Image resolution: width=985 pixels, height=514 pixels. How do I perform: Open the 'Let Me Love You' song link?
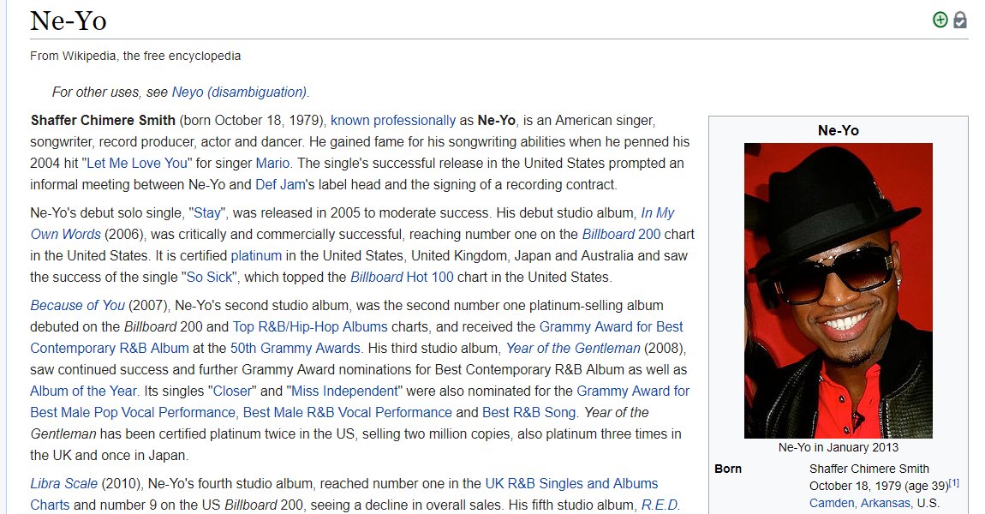pyautogui.click(x=137, y=163)
